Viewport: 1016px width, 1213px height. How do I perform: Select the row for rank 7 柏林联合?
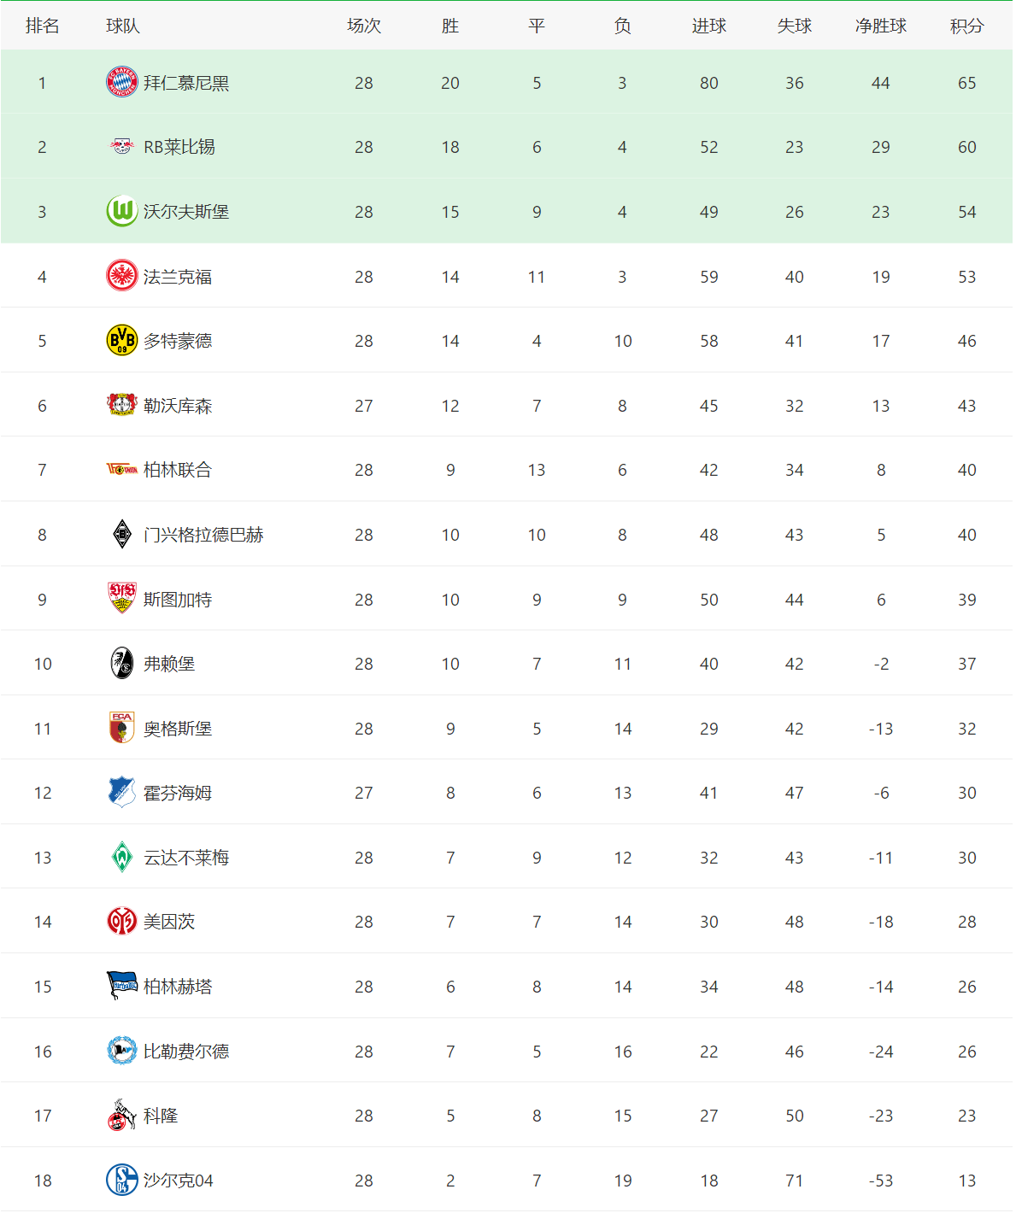tap(508, 469)
